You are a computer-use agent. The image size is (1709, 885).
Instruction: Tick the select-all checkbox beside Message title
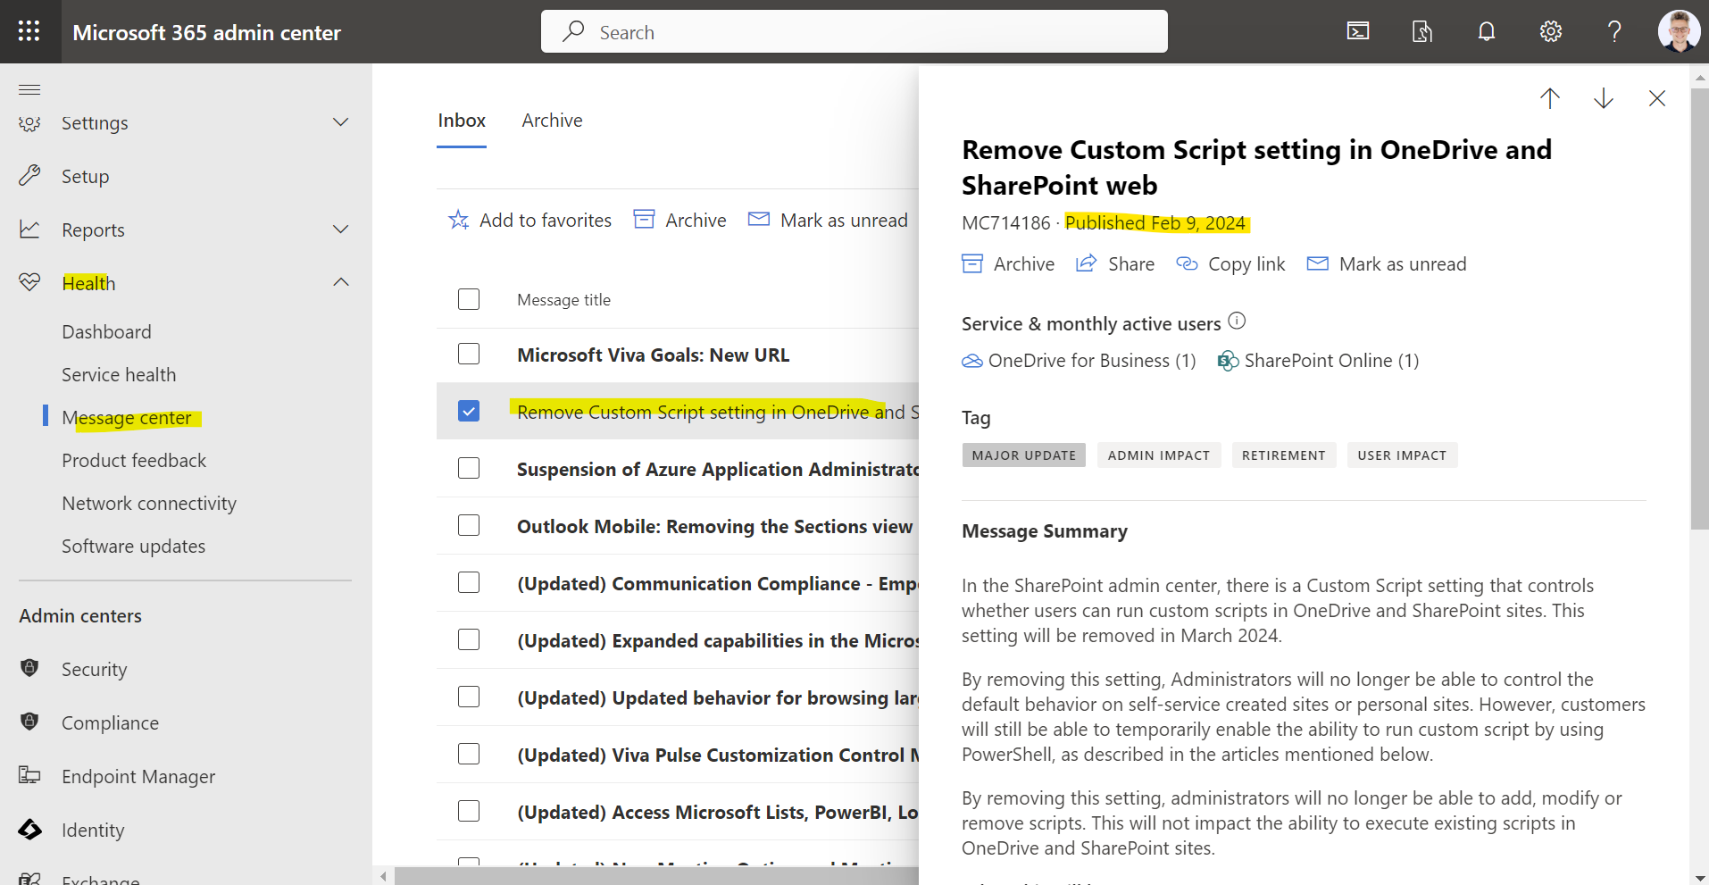469,299
